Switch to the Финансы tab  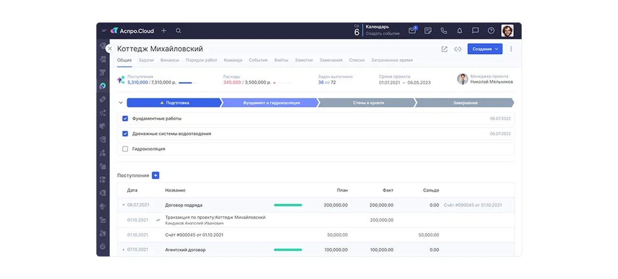tap(169, 60)
